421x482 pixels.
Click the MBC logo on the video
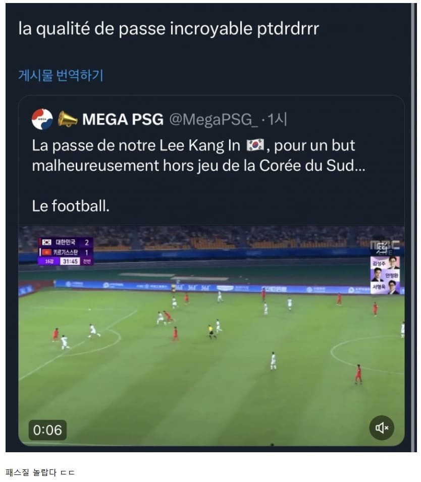[385, 247]
